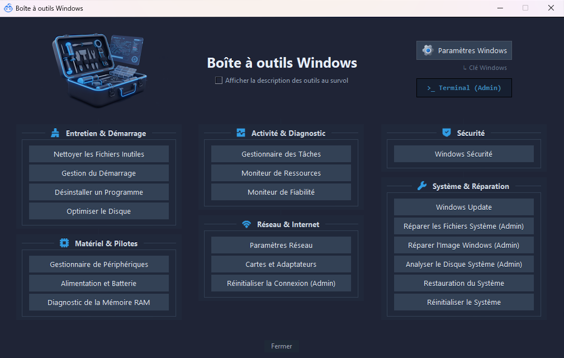Screen dimensions: 564x358
Task: Open Cartes et Adaptateurs
Action: coord(281,264)
